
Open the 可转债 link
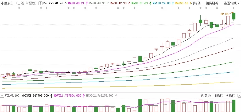click(x=196, y=3)
